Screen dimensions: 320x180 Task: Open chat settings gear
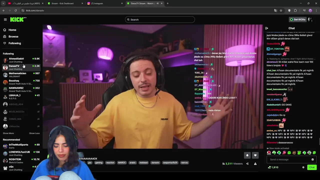coord(303,167)
